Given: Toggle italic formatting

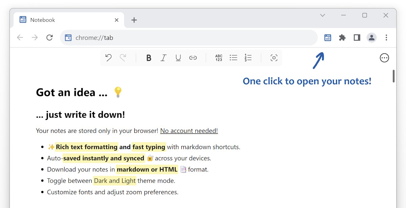Looking at the screenshot, I should (x=163, y=58).
